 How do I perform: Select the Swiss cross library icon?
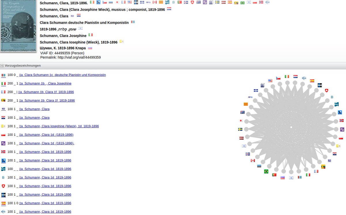[3, 186]
